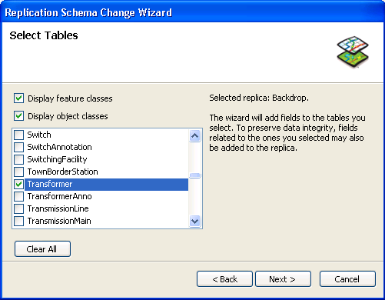This screenshot has width=385, height=300.
Task: Check the SwitchAnnotation checkbox
Action: (x=18, y=147)
